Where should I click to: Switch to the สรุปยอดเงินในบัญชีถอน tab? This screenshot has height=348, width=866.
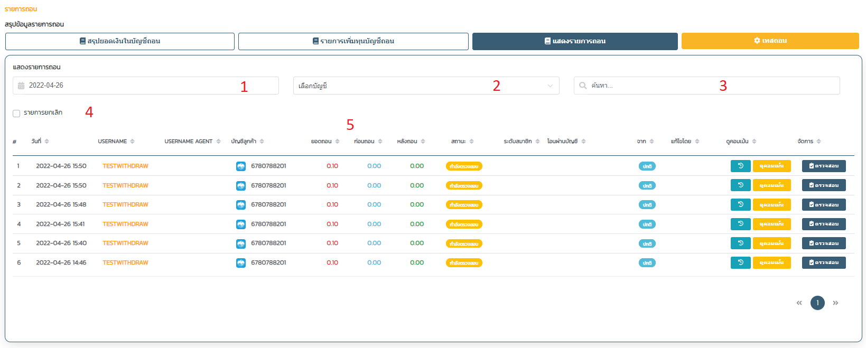click(120, 41)
